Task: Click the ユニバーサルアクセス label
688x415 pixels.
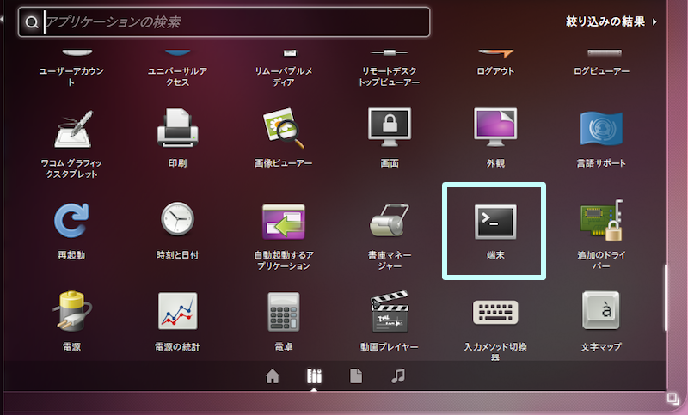Action: tap(177, 76)
